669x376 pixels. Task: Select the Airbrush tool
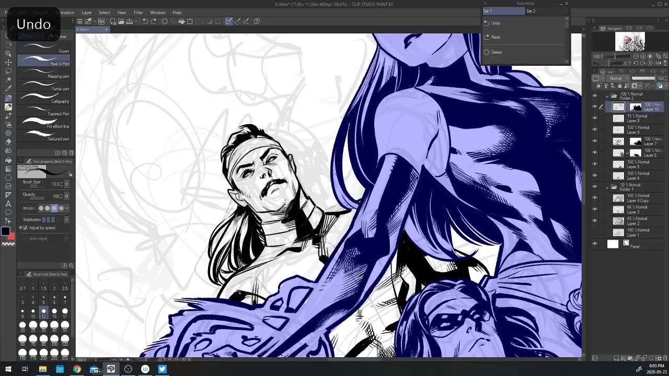(8, 124)
